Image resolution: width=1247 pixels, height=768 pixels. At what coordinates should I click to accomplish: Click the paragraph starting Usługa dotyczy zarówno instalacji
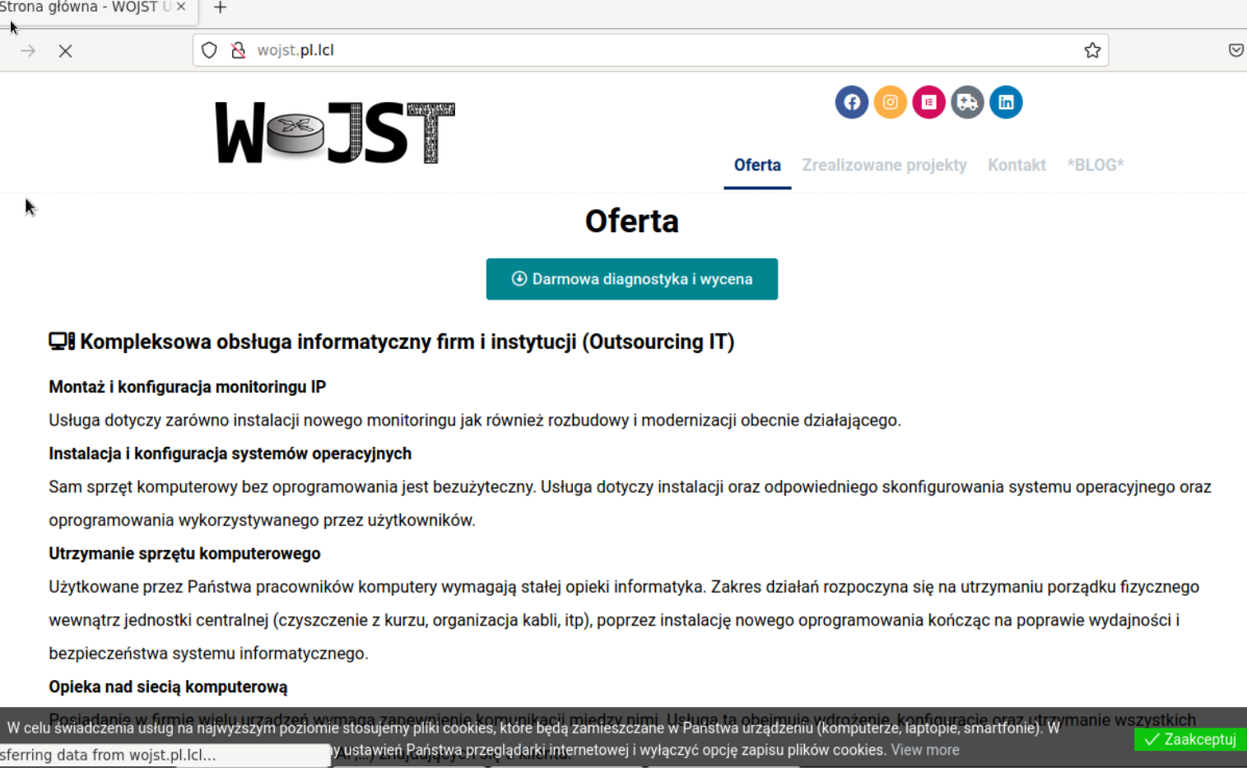click(475, 421)
